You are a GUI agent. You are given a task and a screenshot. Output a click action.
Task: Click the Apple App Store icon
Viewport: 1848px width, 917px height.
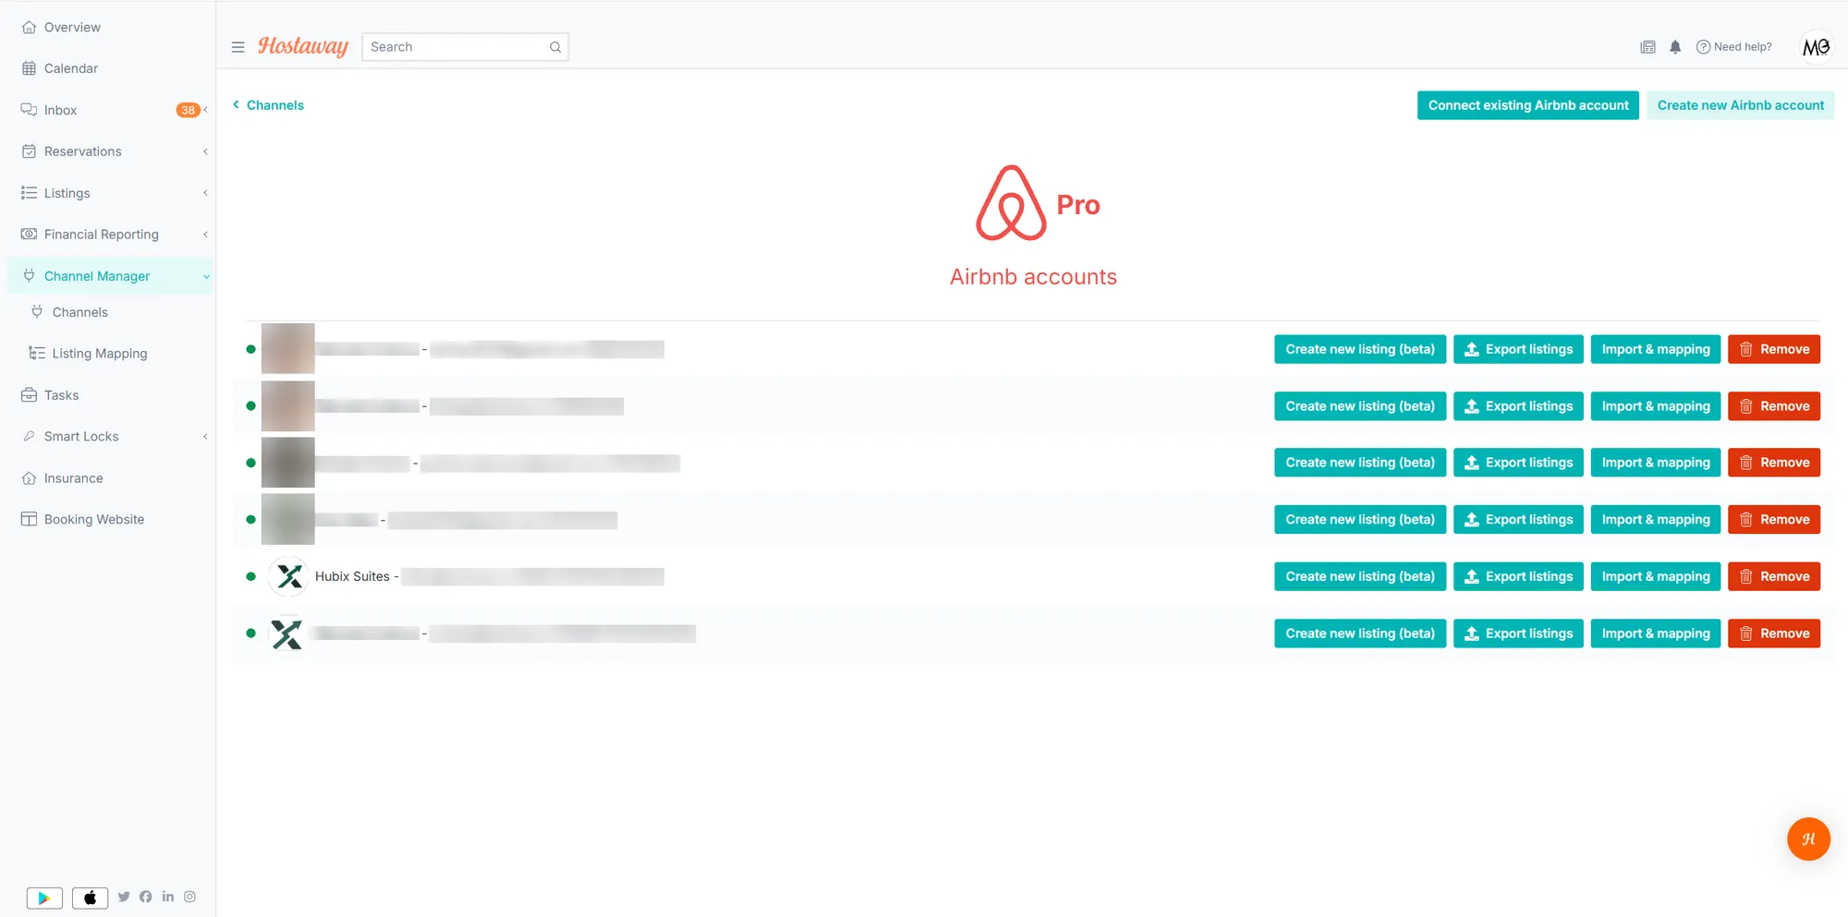pos(90,898)
